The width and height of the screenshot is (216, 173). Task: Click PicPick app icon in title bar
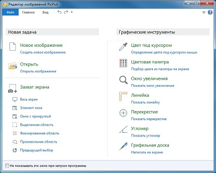5,4
